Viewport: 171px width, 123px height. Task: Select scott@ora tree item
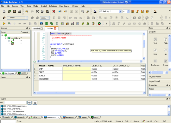click(x=16, y=38)
